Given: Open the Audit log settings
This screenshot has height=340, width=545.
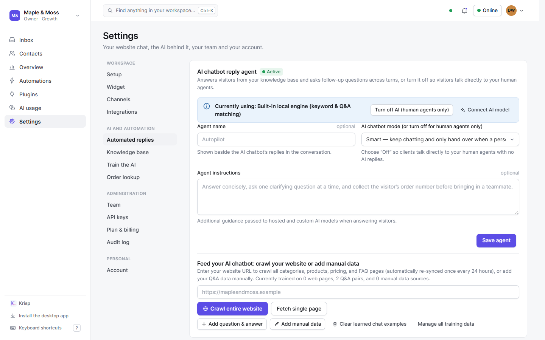Looking at the screenshot, I should [x=140, y=242].
